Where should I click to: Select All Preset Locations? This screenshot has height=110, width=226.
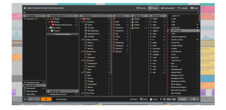tap(63, 16)
